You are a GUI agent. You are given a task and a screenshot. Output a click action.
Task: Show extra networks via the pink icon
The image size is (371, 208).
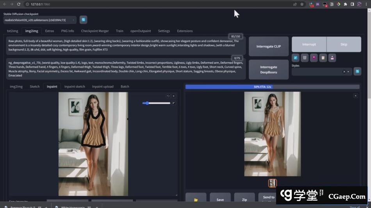point(314,58)
